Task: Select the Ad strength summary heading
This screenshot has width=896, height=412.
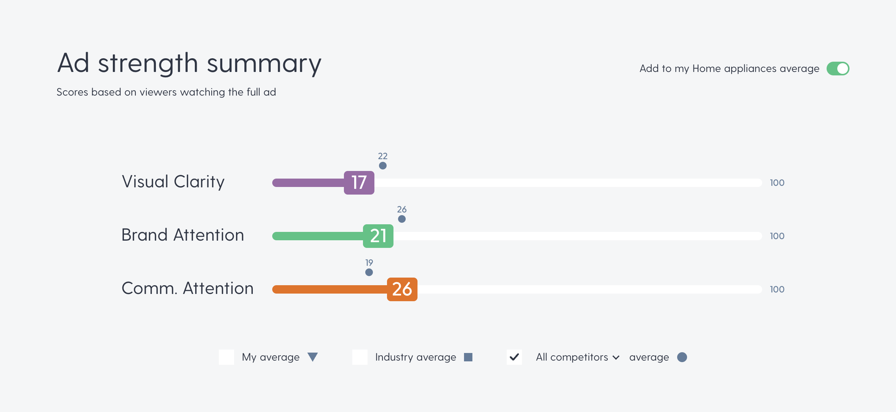Action: (189, 63)
